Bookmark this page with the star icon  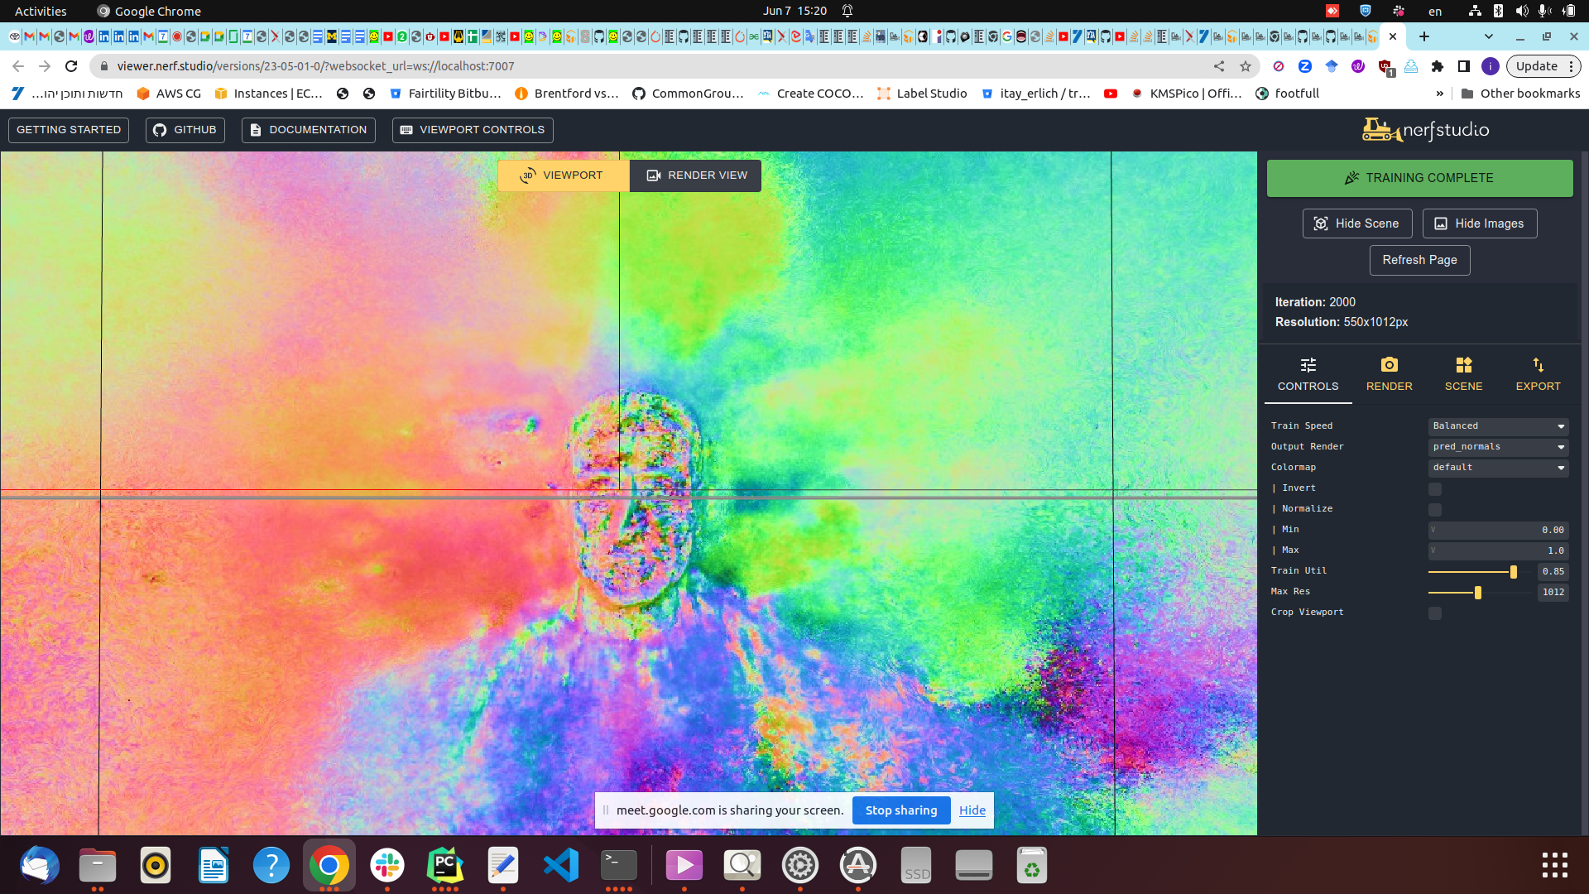(1246, 66)
